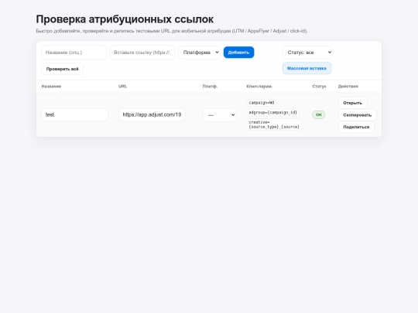Click the campaign=W3 parameter chip

click(x=262, y=103)
